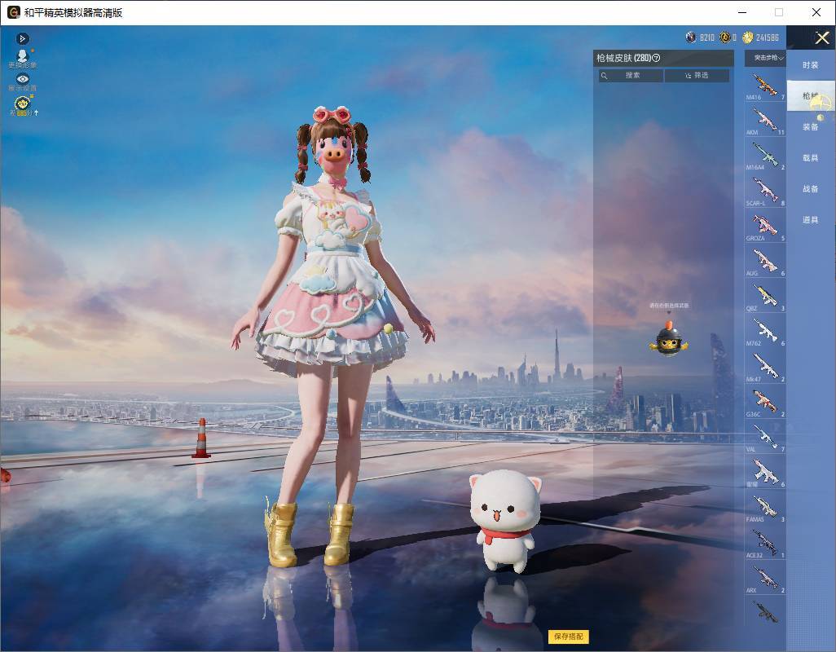Click the white cat pet companion
Screen dimensions: 836x652
tap(505, 520)
